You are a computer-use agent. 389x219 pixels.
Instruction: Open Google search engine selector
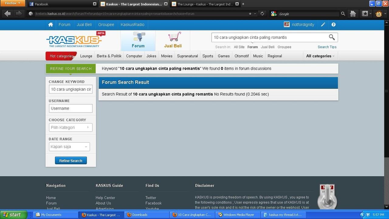[274, 14]
